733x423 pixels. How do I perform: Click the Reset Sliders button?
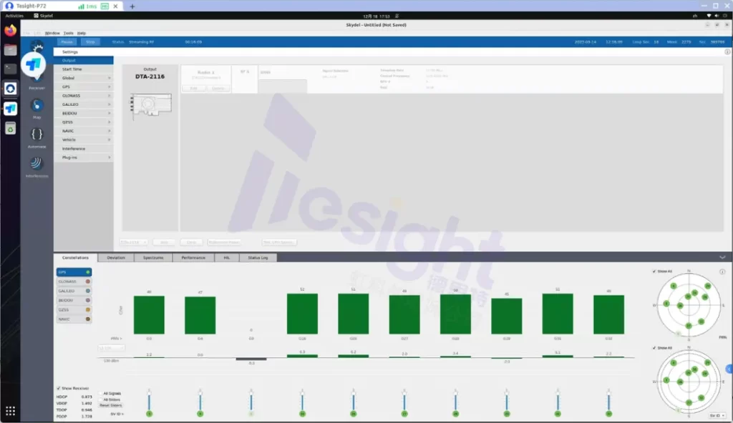111,405
